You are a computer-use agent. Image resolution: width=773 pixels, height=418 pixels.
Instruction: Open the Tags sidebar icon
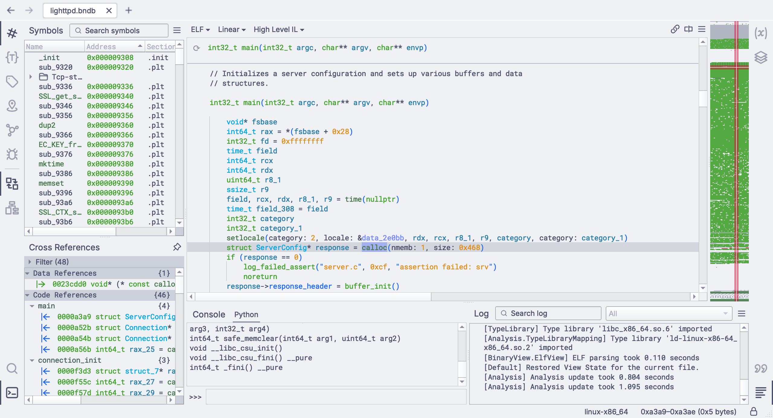tap(12, 81)
